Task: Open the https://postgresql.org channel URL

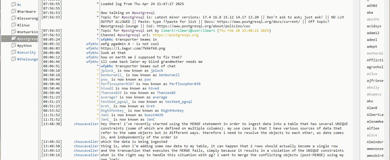Action: coord(175,35)
